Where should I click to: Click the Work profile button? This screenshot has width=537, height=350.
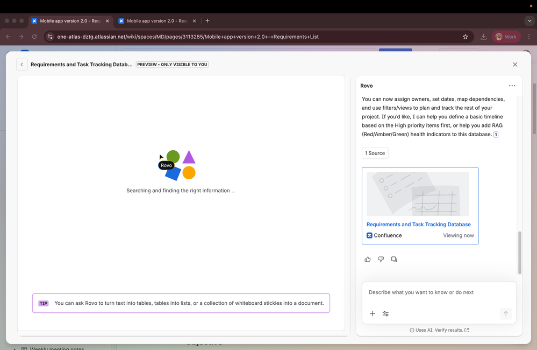pos(506,37)
